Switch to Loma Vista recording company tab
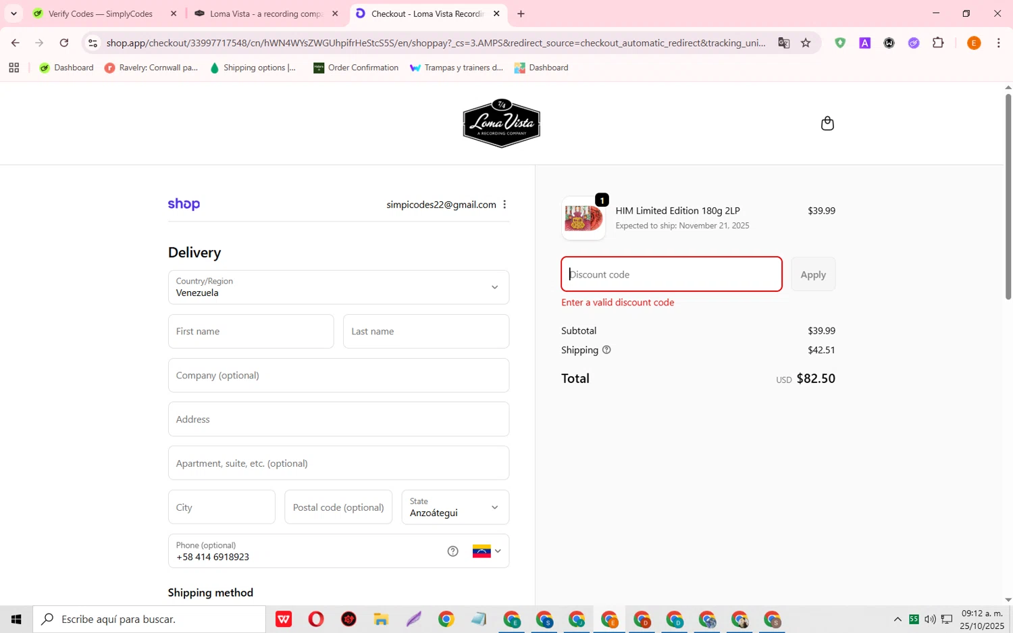The width and height of the screenshot is (1013, 633). point(266,14)
